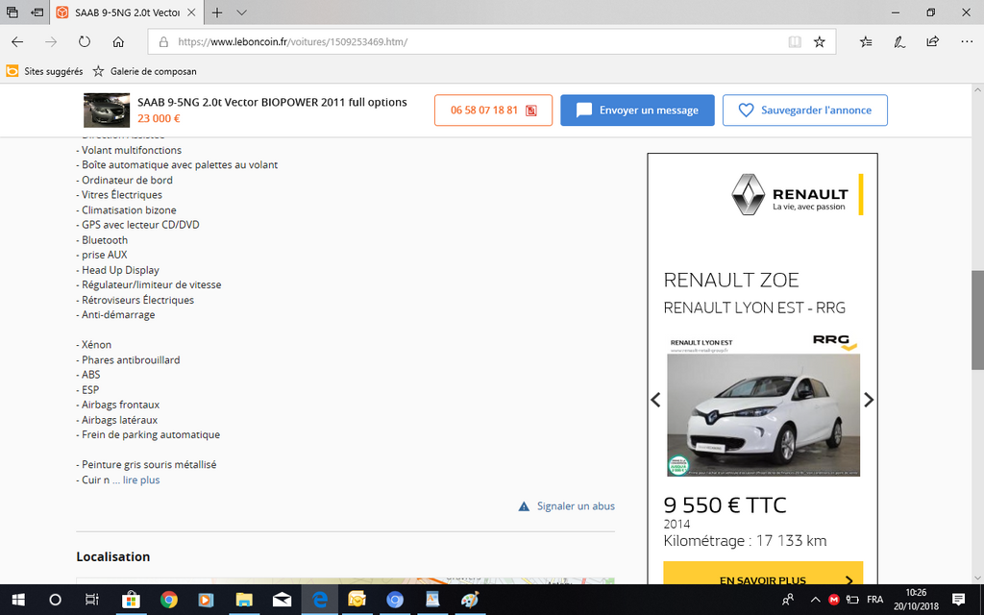Image resolution: width=984 pixels, height=615 pixels.
Task: Open the favorites hub list
Action: click(866, 42)
